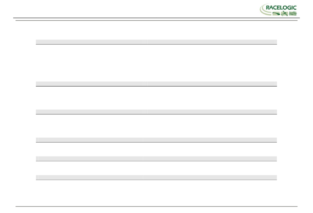Select the second gray header bar's left cell
The height and width of the screenshot is (213, 313).
tap(89, 83)
